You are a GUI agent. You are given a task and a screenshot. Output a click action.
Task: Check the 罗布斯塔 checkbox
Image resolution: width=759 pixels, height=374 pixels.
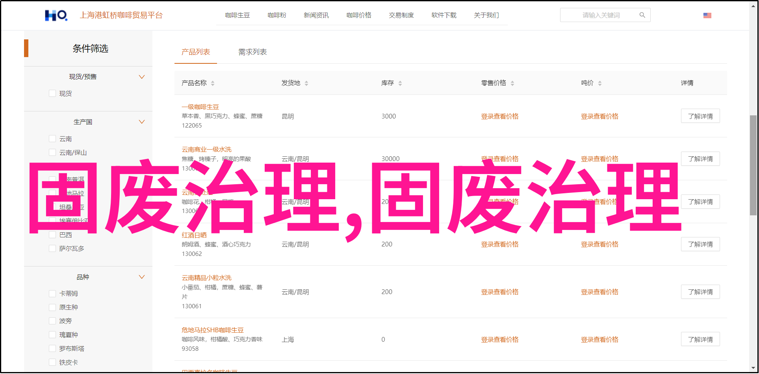[52, 348]
